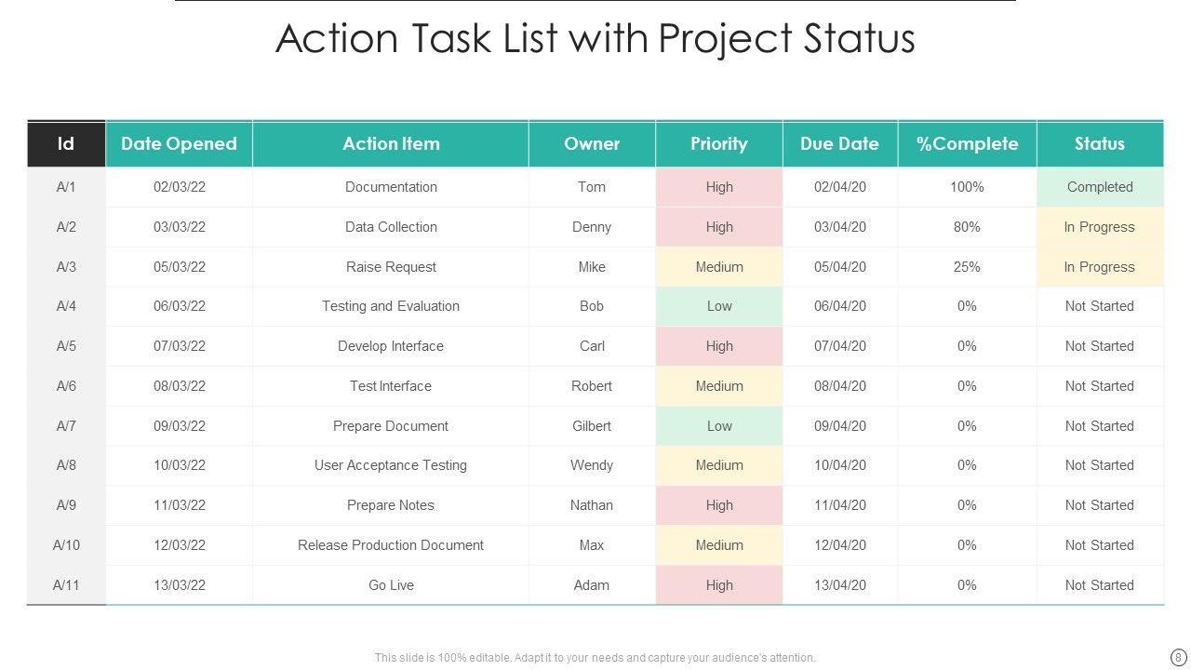Click the Priority column header

[719, 144]
